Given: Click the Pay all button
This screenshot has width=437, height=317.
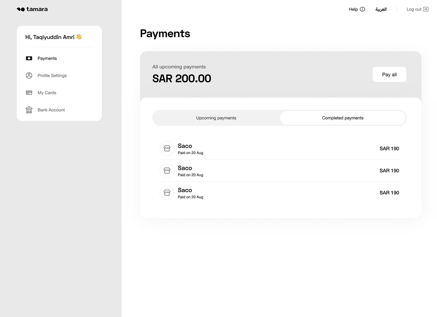Looking at the screenshot, I should coord(389,75).
